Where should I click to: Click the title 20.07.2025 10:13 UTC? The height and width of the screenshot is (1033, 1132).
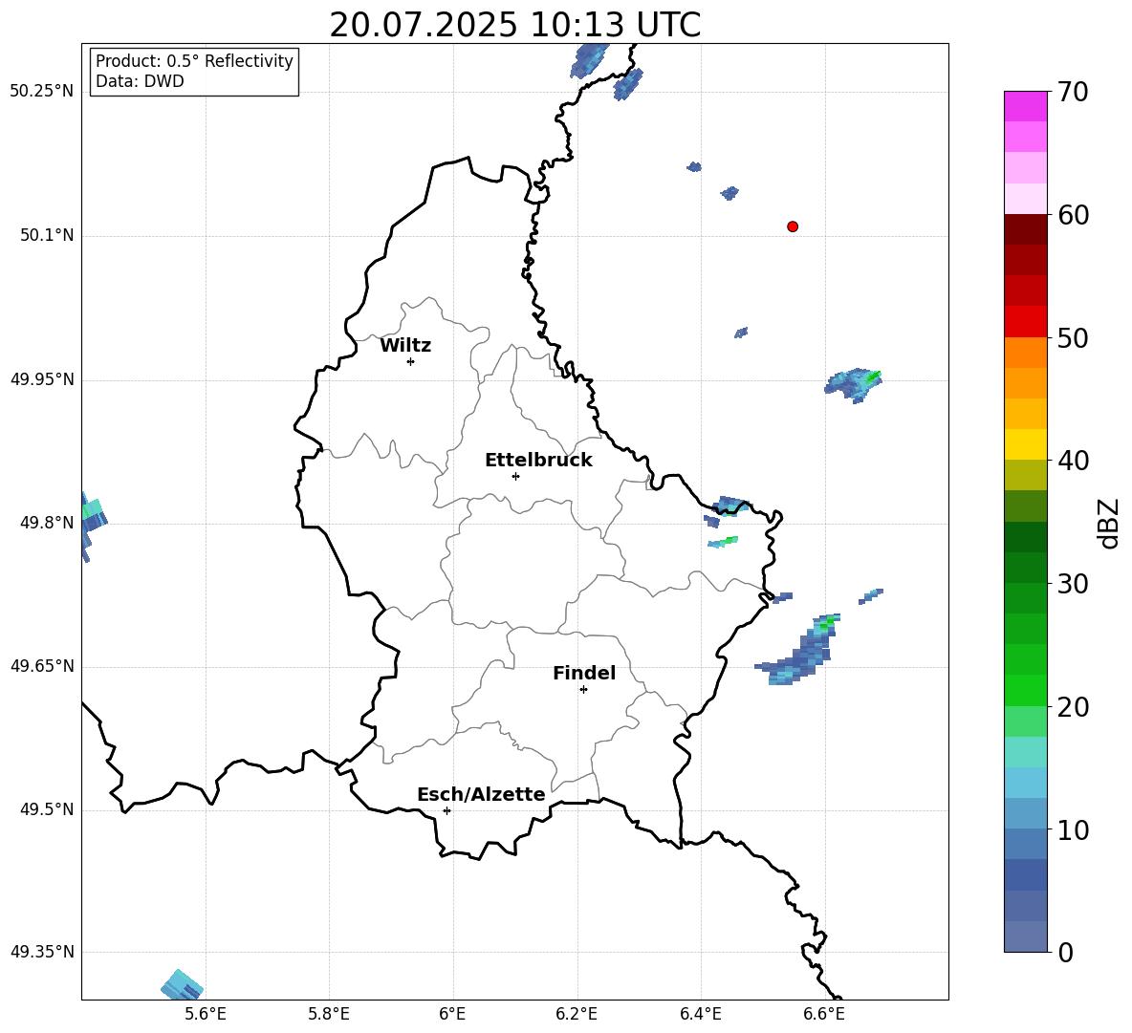point(514,25)
